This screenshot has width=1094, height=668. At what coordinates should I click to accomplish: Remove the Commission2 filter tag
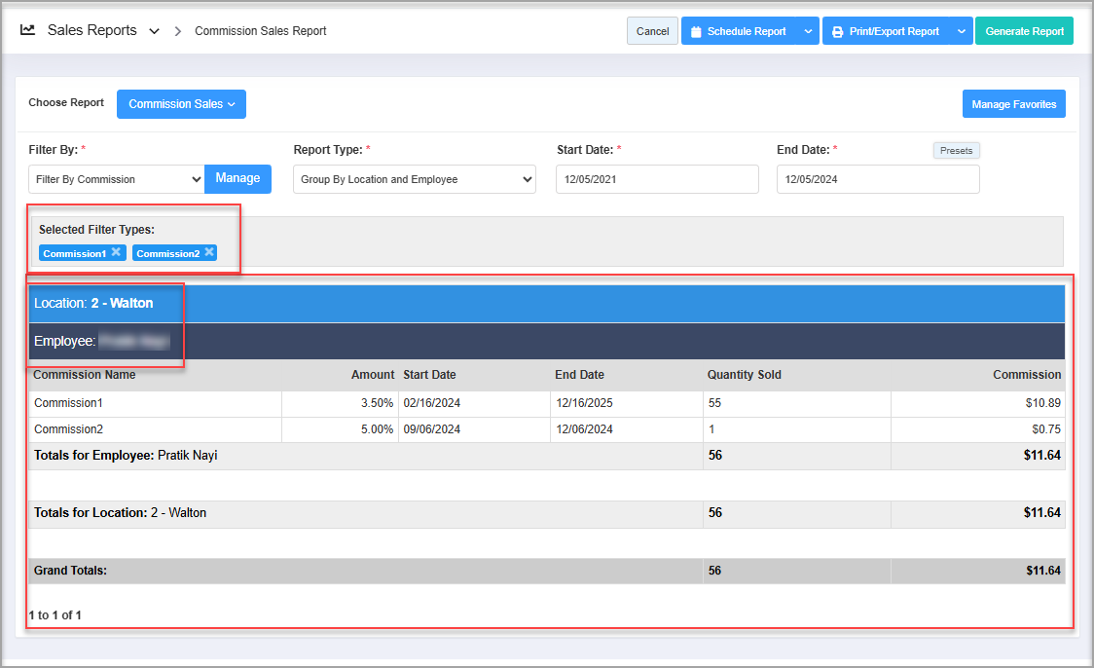pyautogui.click(x=208, y=252)
